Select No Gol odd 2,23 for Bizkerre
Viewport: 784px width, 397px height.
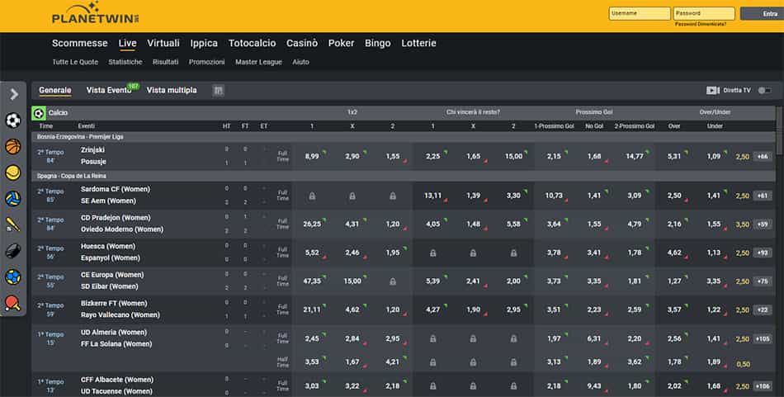pos(594,310)
